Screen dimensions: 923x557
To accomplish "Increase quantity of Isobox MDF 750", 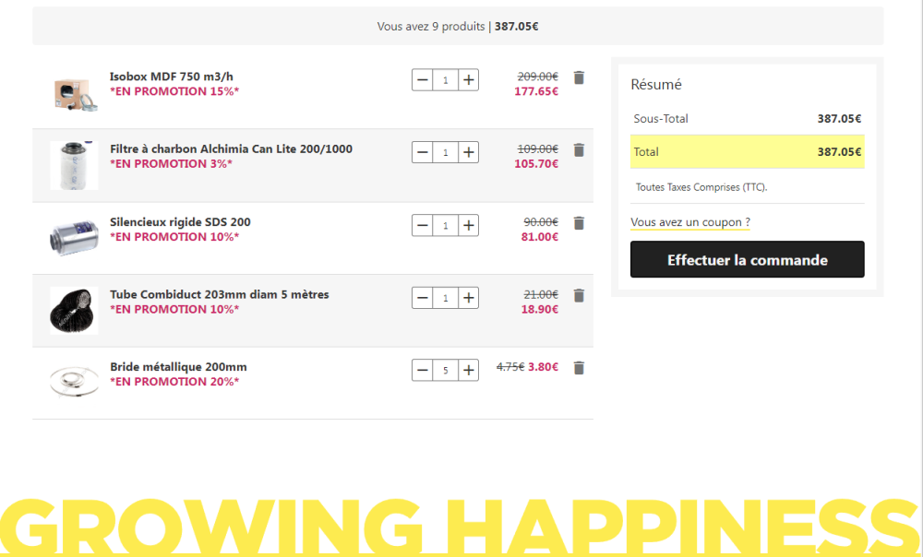I will pyautogui.click(x=469, y=80).
